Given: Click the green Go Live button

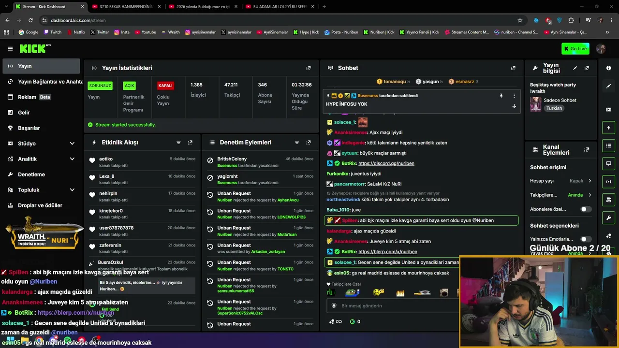Looking at the screenshot, I should 575,48.
